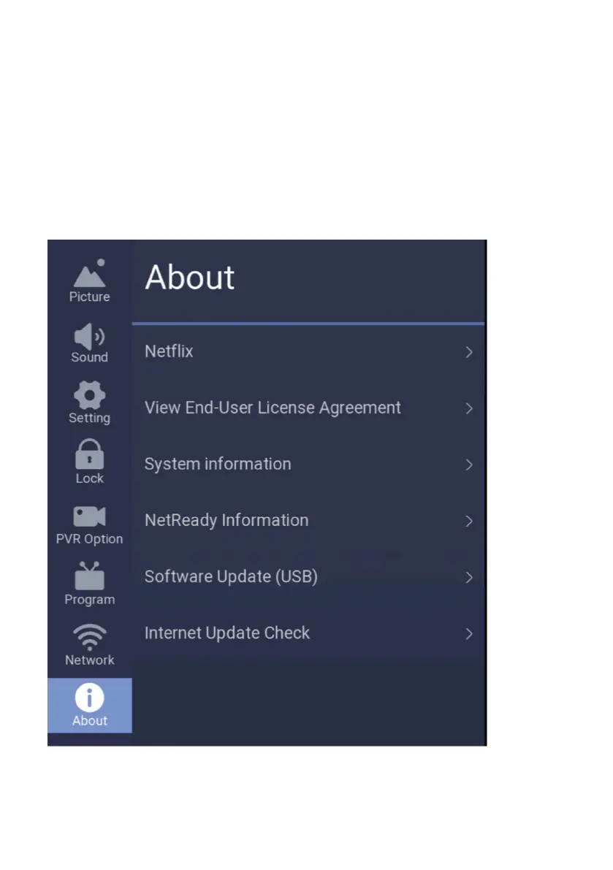Select the Lock padlock icon
The image size is (613, 870).
click(x=89, y=454)
